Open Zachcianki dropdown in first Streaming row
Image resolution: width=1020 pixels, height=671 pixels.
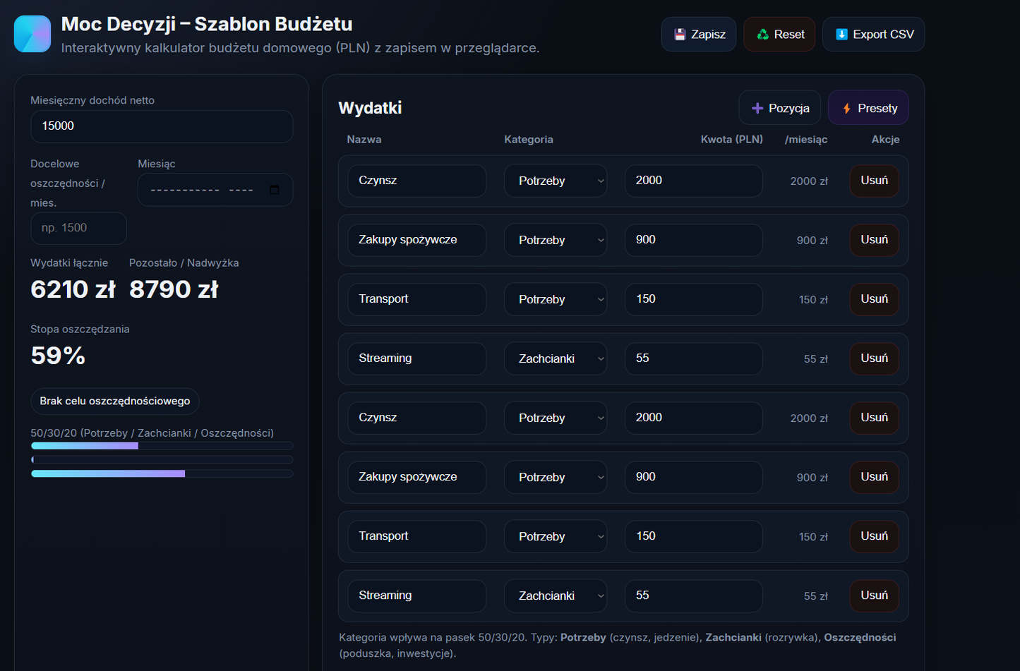tap(555, 359)
